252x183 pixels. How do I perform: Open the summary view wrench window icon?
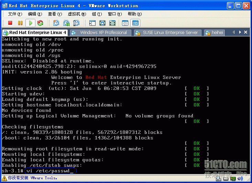(125, 23)
